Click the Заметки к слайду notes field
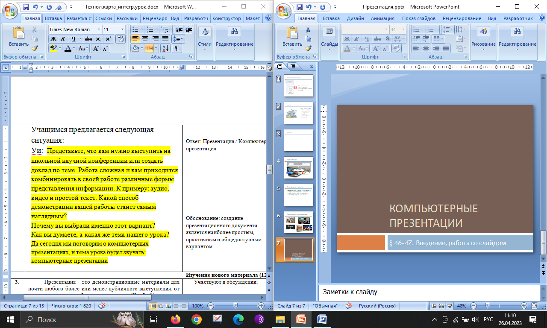The width and height of the screenshot is (547, 328). 429,292
